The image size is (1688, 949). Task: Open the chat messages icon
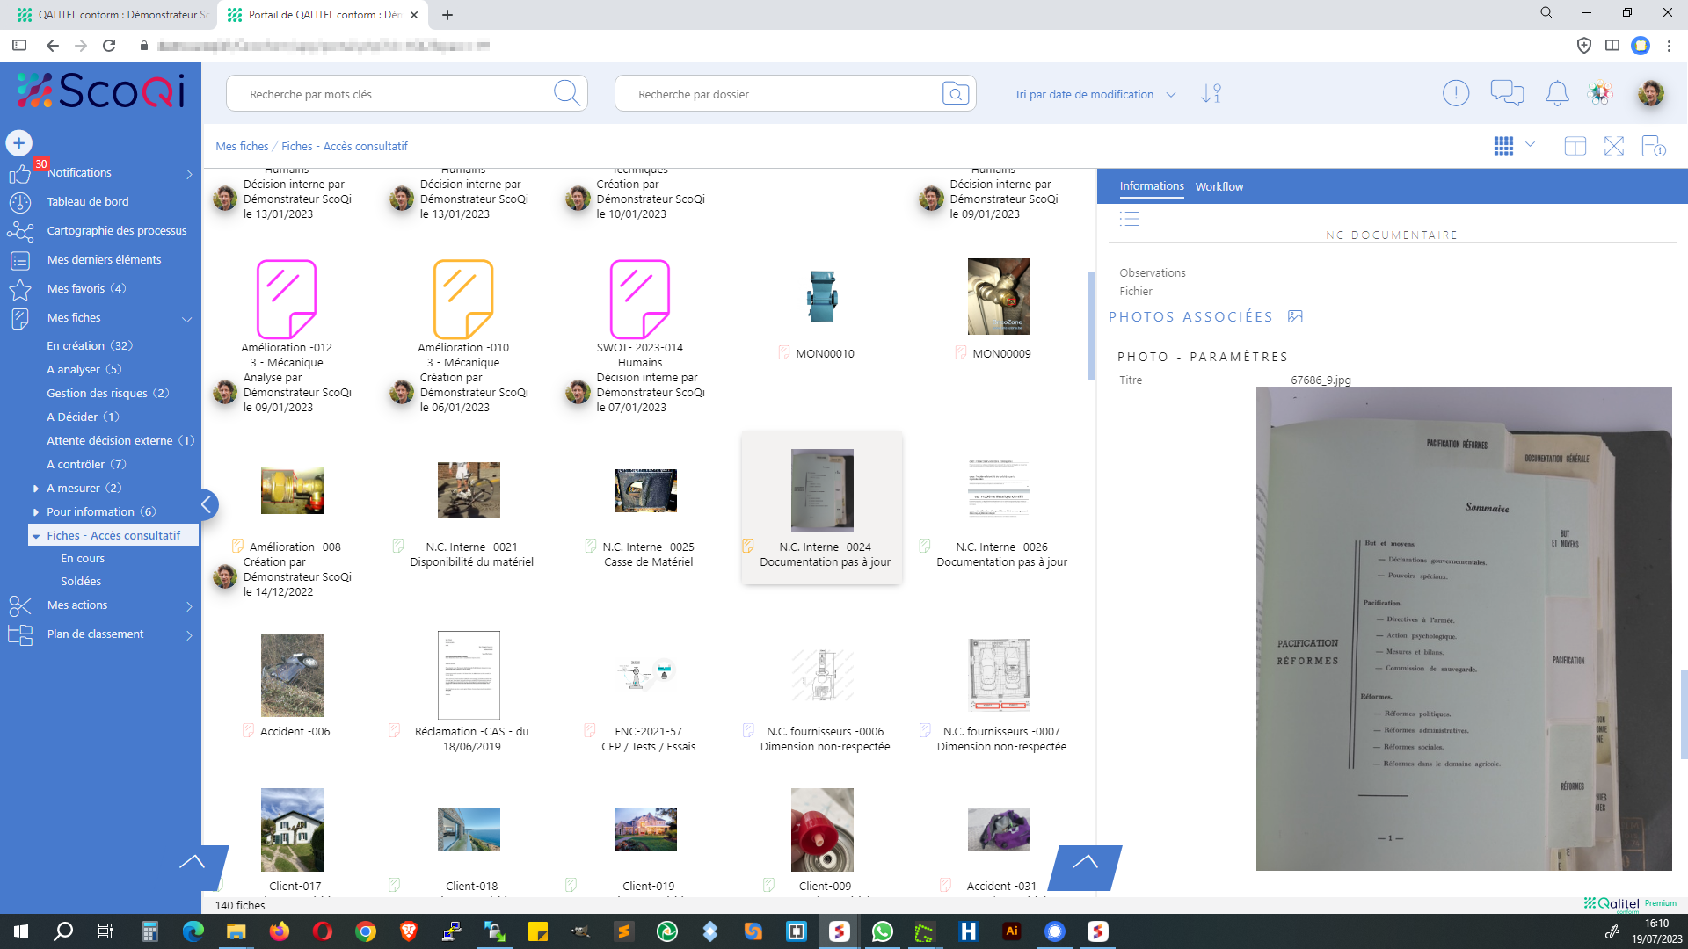coord(1507,92)
